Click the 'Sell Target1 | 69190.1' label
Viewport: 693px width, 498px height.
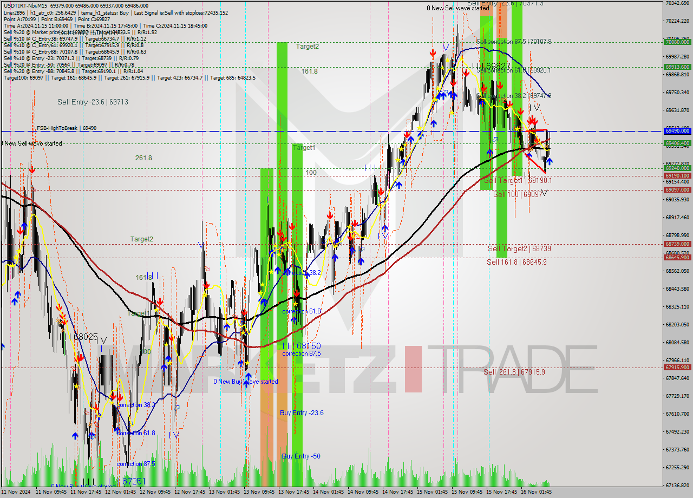point(518,180)
